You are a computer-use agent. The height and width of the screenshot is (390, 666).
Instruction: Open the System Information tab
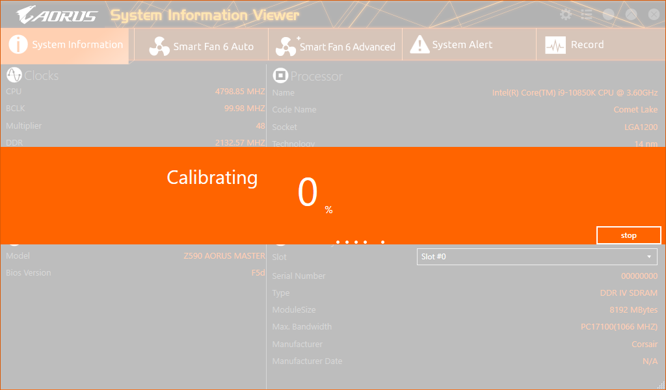pos(64,45)
